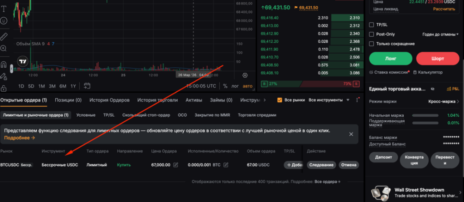This screenshot has width=464, height=202.
Task: Open the emoji sticker tool
Action: pyautogui.click(x=4, y=20)
